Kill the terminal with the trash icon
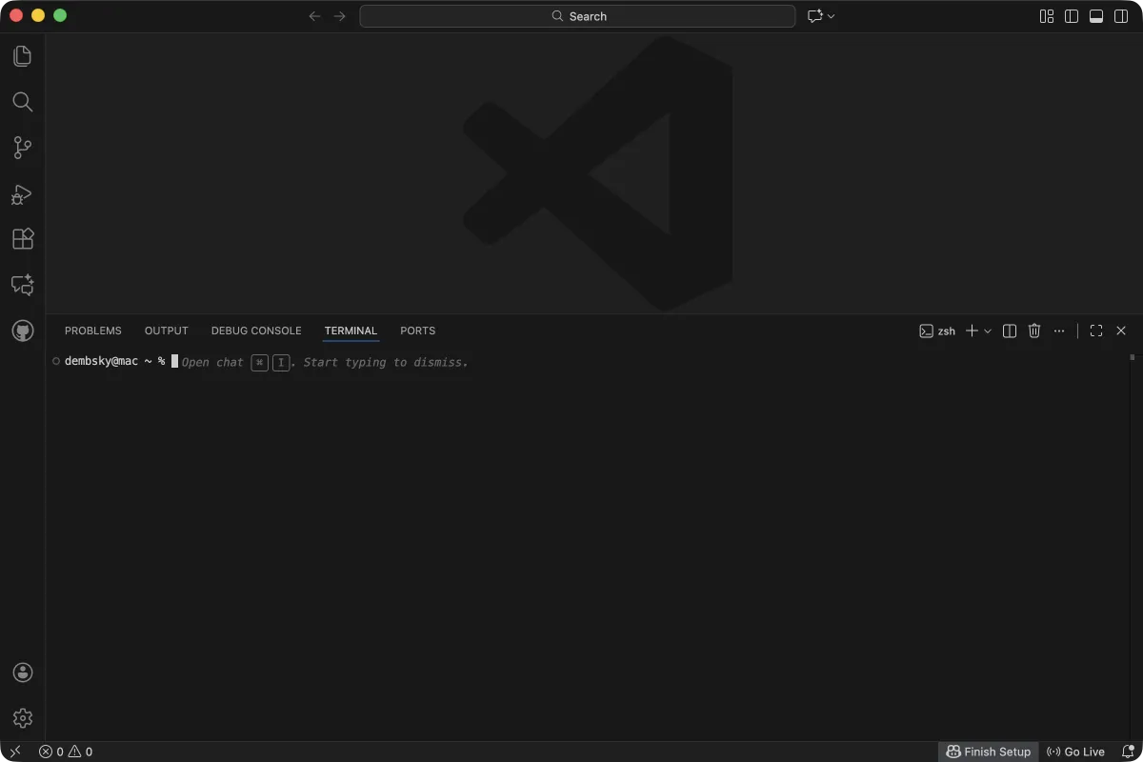Screen dimensions: 1143x762 [x=1034, y=331]
